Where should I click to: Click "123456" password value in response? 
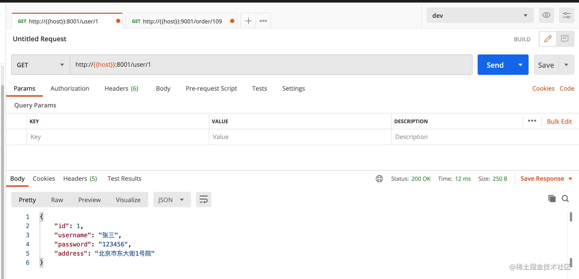point(113,244)
